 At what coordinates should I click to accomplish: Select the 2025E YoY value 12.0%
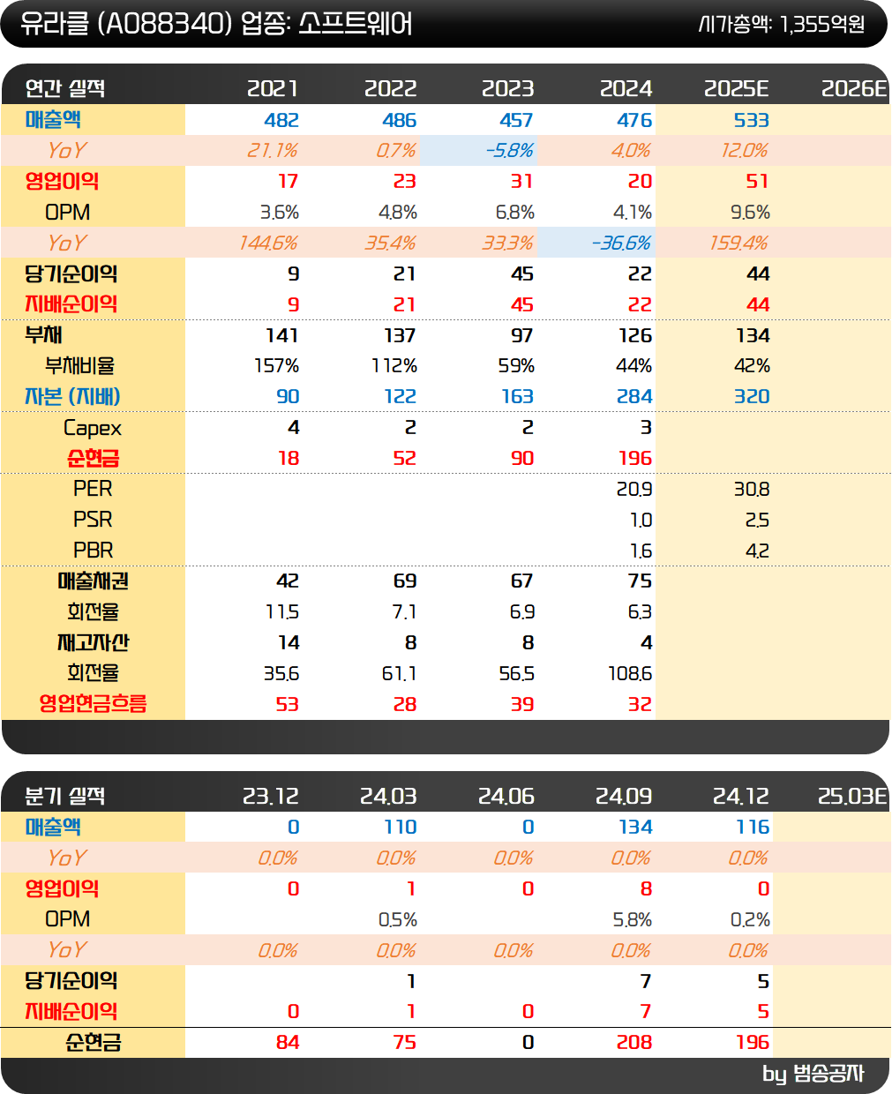point(745,151)
